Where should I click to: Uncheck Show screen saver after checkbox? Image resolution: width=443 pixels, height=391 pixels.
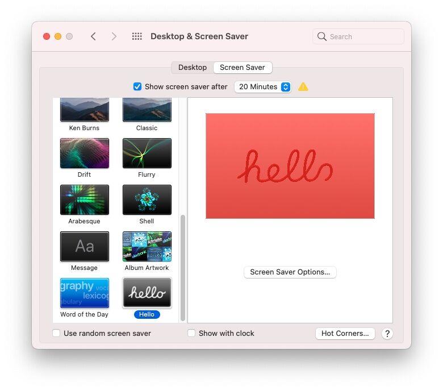137,87
